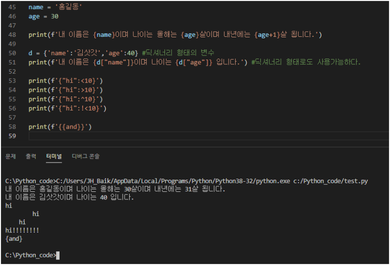390x265 pixels.
Task: Click the print(f'{"hi":>10}') statement
Action: coord(66,90)
